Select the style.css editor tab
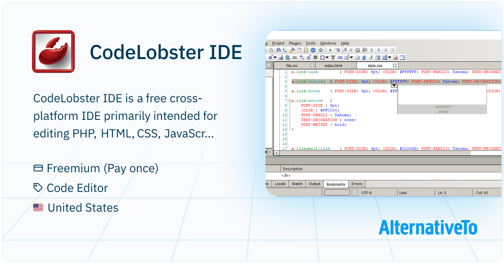The image size is (504, 264). pos(375,66)
